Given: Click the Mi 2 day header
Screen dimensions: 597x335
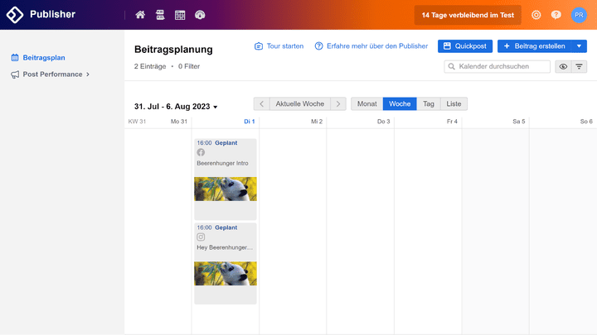Looking at the screenshot, I should [x=317, y=122].
